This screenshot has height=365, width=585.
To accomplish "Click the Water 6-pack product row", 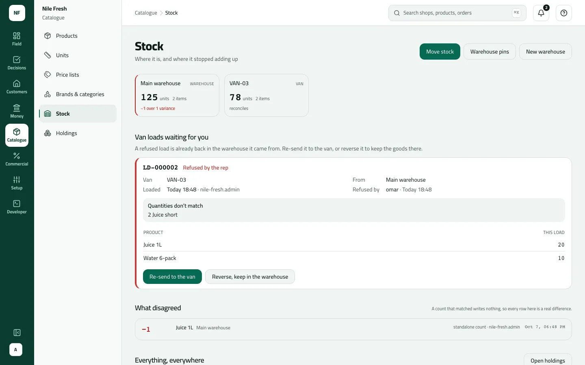I will pos(354,258).
